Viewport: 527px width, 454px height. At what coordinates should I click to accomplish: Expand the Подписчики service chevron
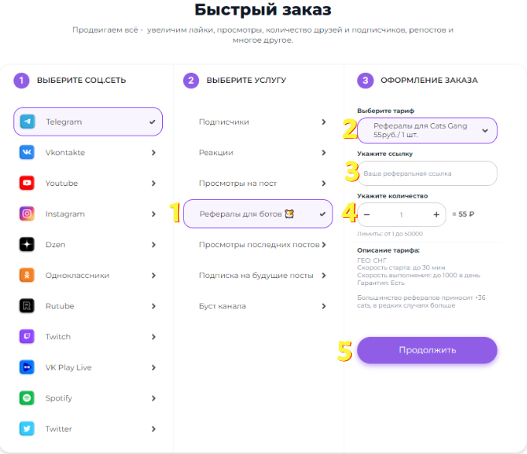pyautogui.click(x=324, y=122)
